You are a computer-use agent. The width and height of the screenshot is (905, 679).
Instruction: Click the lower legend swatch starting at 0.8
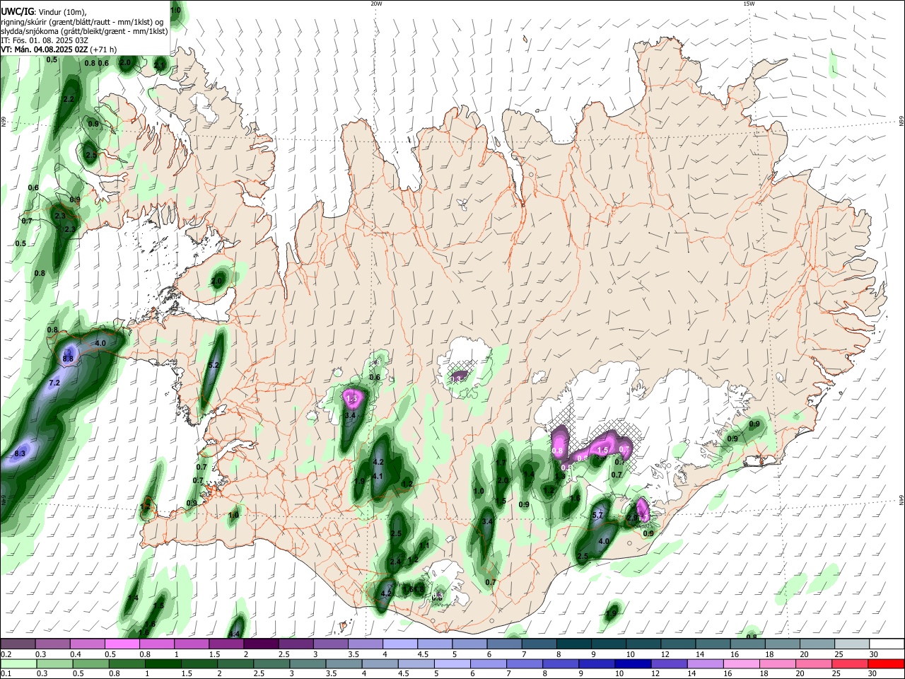click(127, 663)
